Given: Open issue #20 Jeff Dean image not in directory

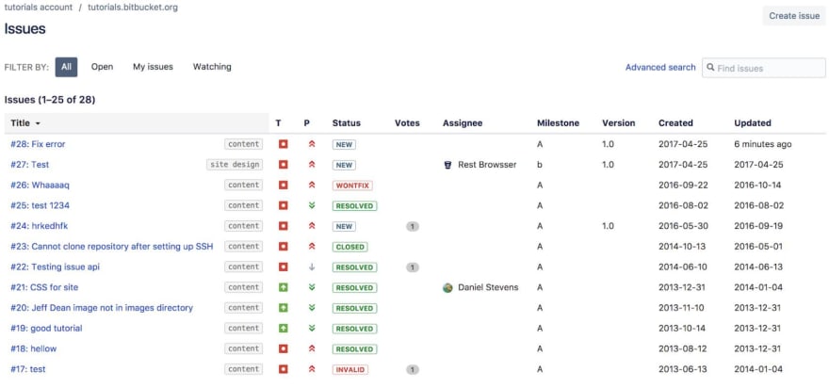Looking at the screenshot, I should pos(102,308).
